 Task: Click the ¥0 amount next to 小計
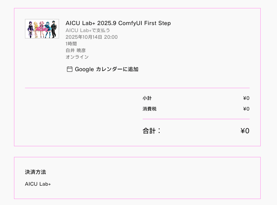pos(246,98)
